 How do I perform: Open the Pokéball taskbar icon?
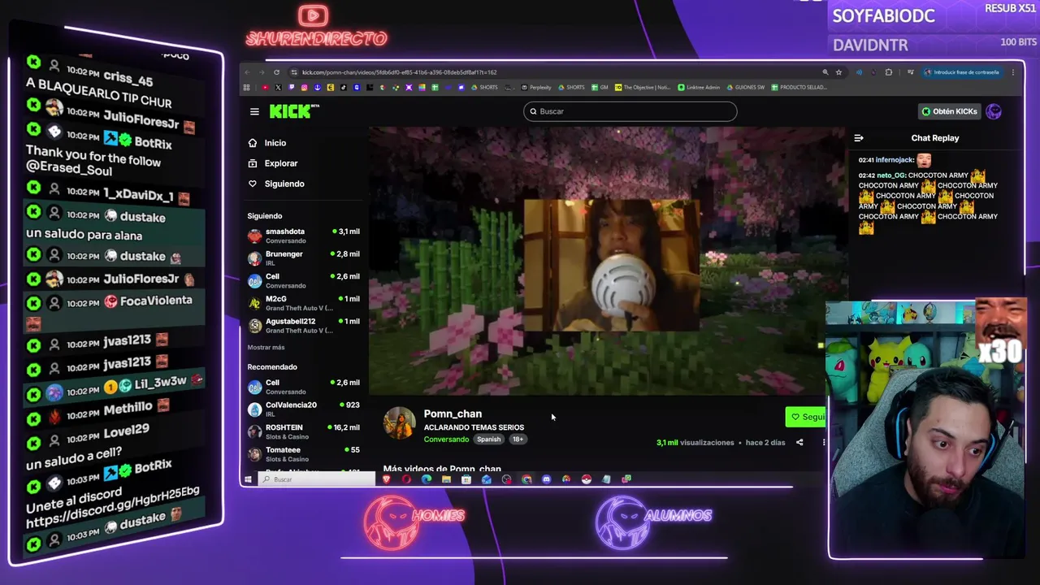587,479
